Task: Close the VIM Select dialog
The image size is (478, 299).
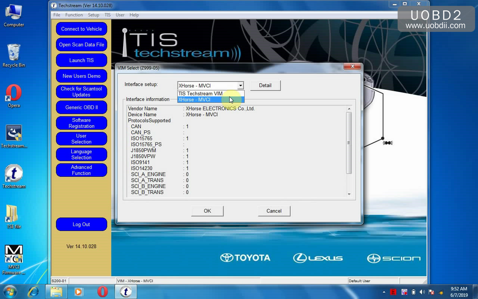Action: [x=352, y=67]
